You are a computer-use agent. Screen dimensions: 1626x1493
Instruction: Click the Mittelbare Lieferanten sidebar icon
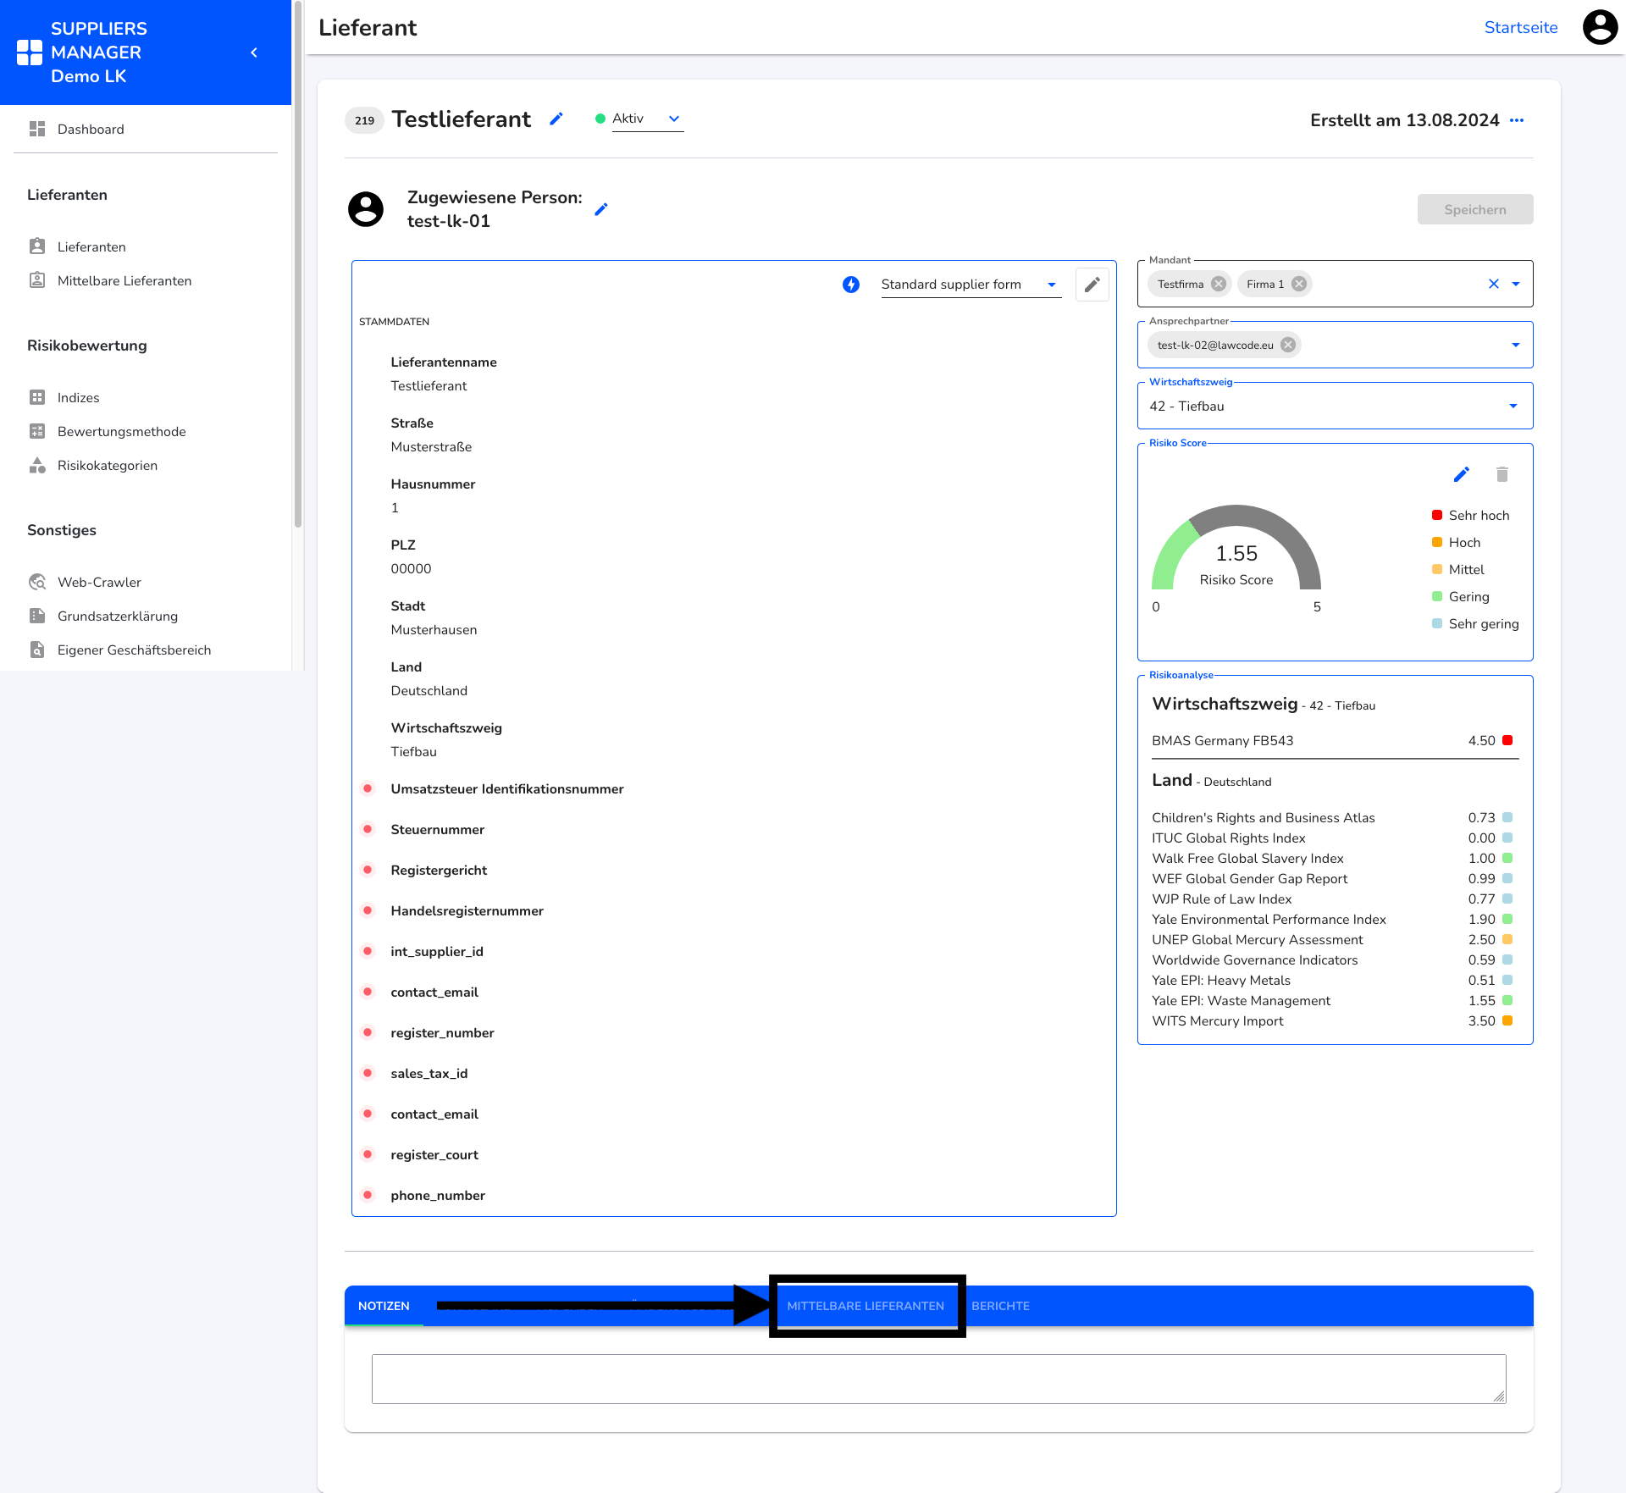(37, 280)
